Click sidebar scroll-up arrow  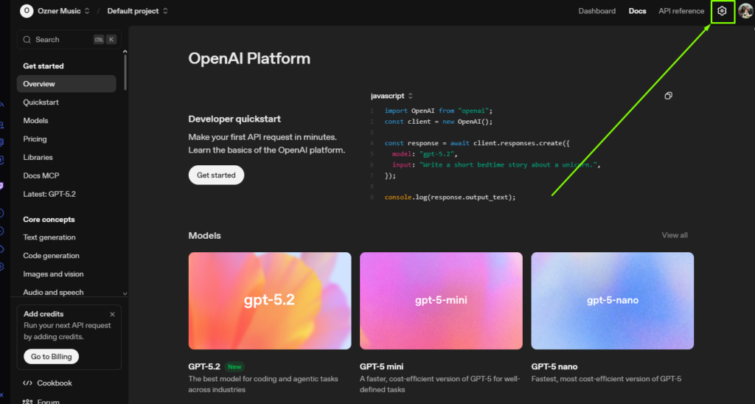click(125, 52)
